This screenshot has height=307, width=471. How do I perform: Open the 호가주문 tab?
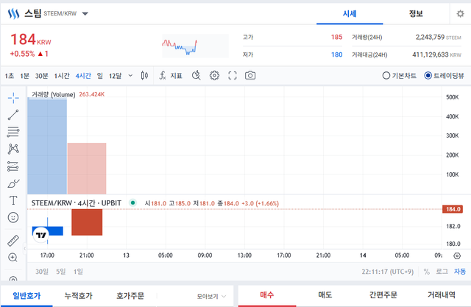(130, 296)
